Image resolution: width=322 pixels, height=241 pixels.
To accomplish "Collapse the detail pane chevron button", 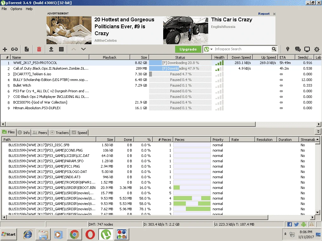I will coord(318,131).
